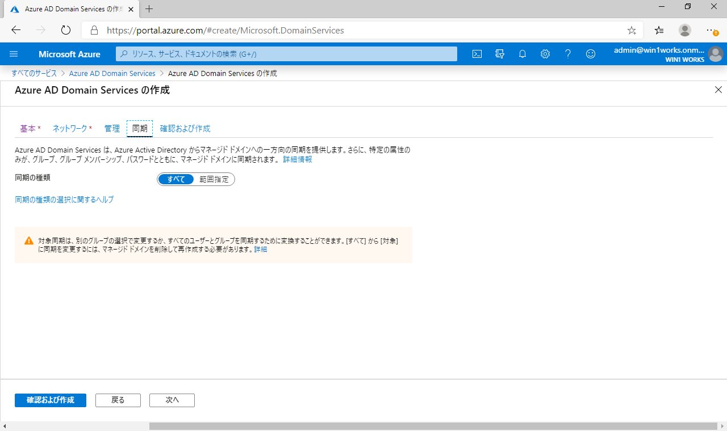Open the browser profile icon
Viewport: 727px width, 431px height.
[x=685, y=30]
